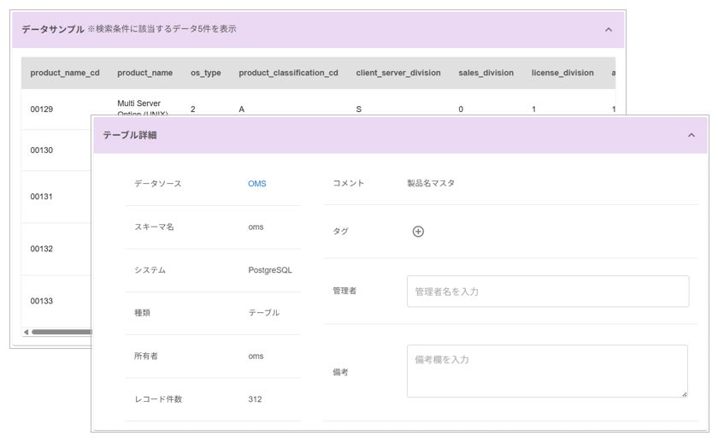Select the os_type column header

point(206,73)
